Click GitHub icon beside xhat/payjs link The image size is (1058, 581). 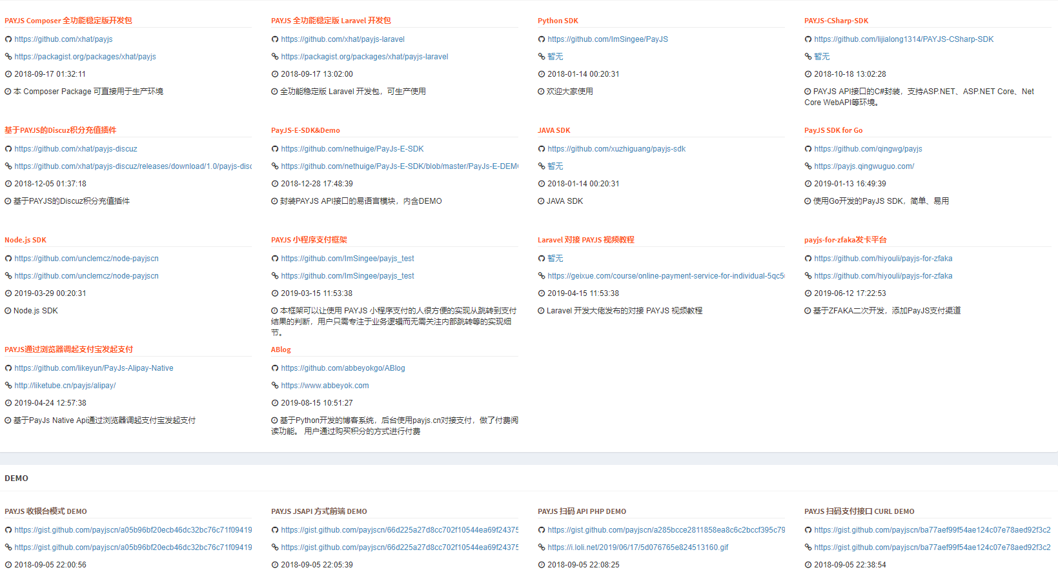[x=8, y=39]
